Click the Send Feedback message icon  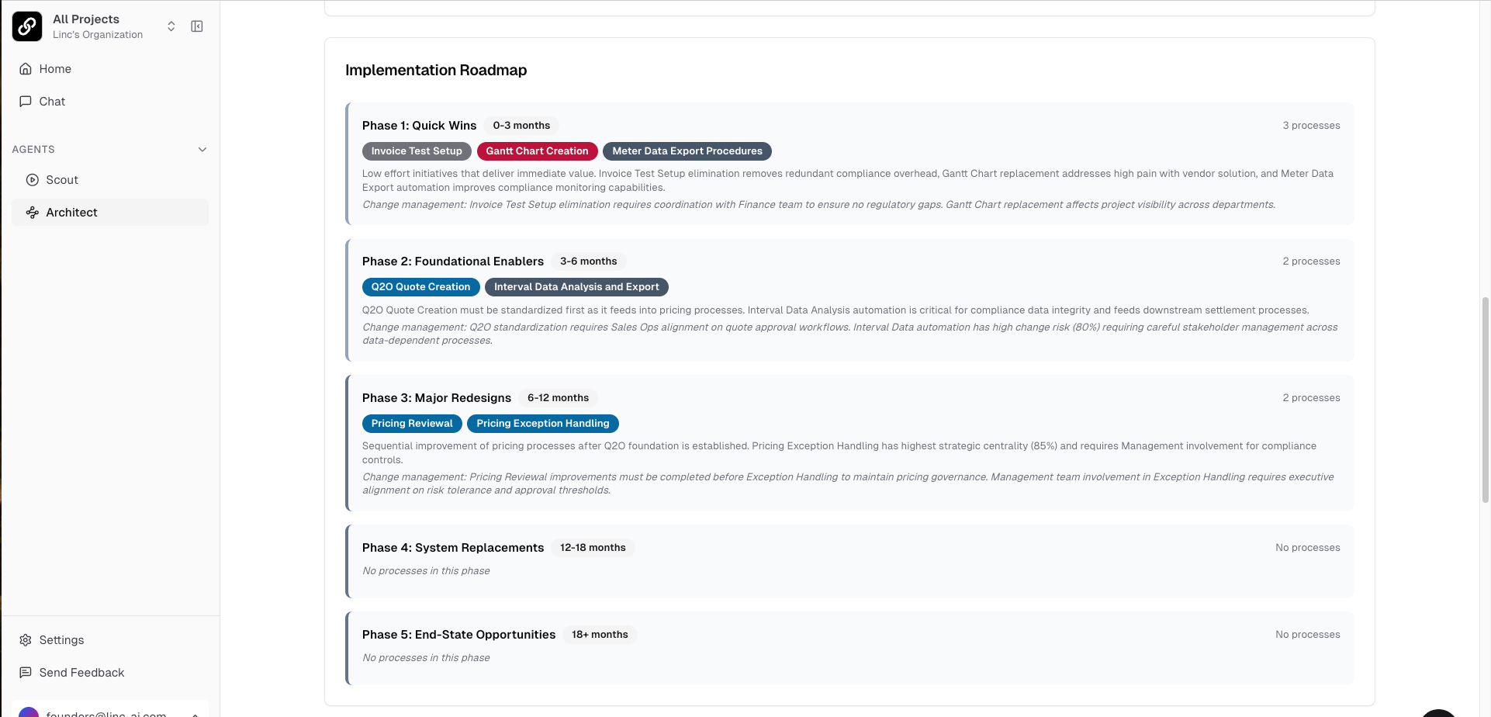point(26,673)
